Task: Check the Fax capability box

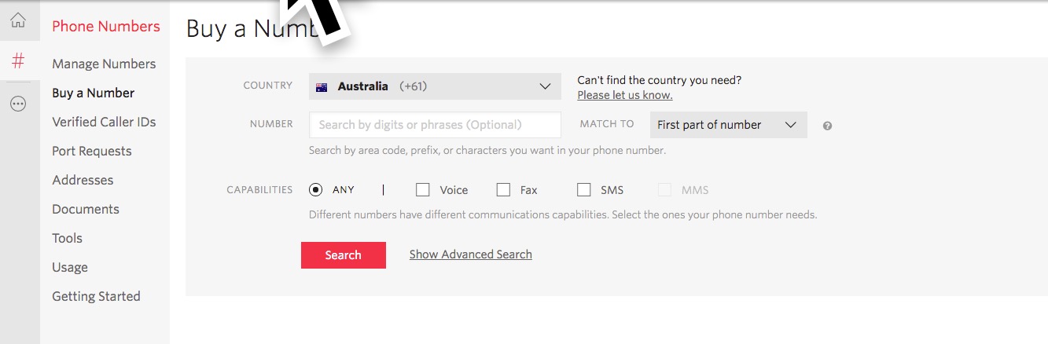Action: pyautogui.click(x=503, y=189)
